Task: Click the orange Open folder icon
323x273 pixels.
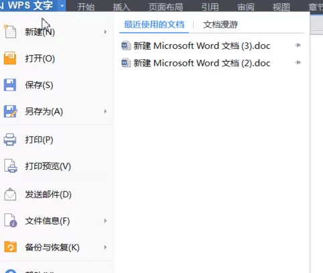Action: (x=10, y=58)
